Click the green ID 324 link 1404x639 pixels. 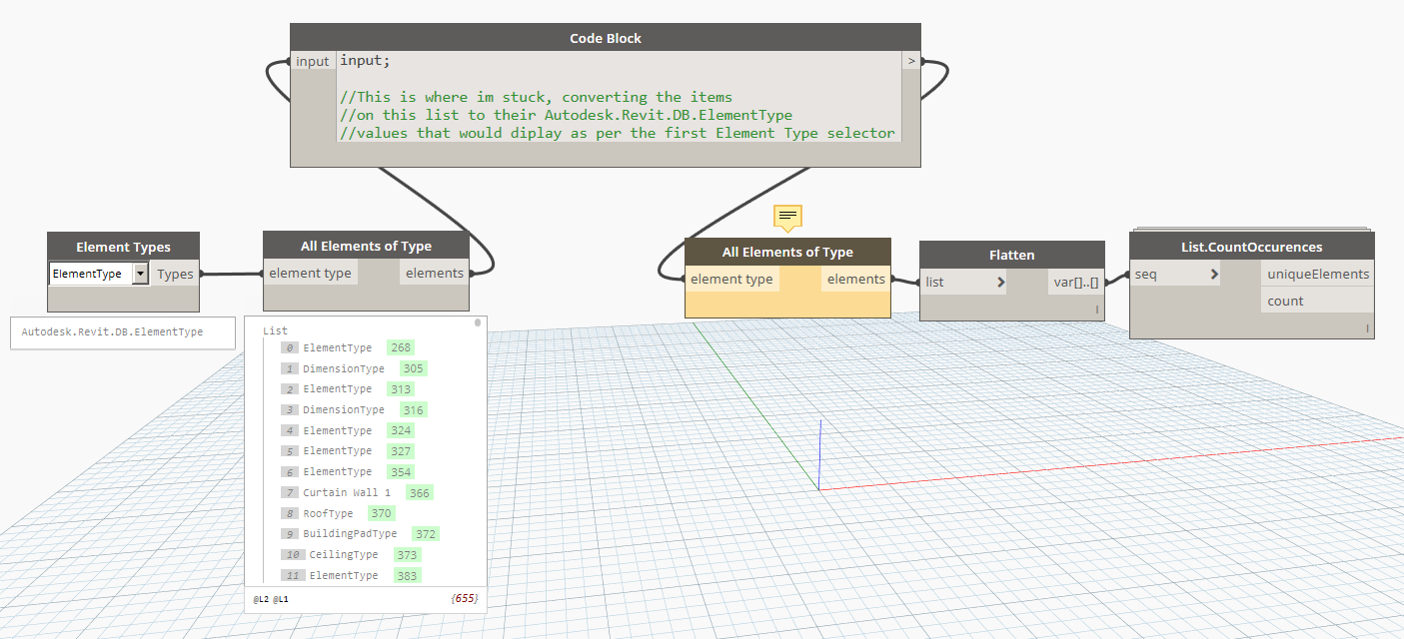point(402,430)
